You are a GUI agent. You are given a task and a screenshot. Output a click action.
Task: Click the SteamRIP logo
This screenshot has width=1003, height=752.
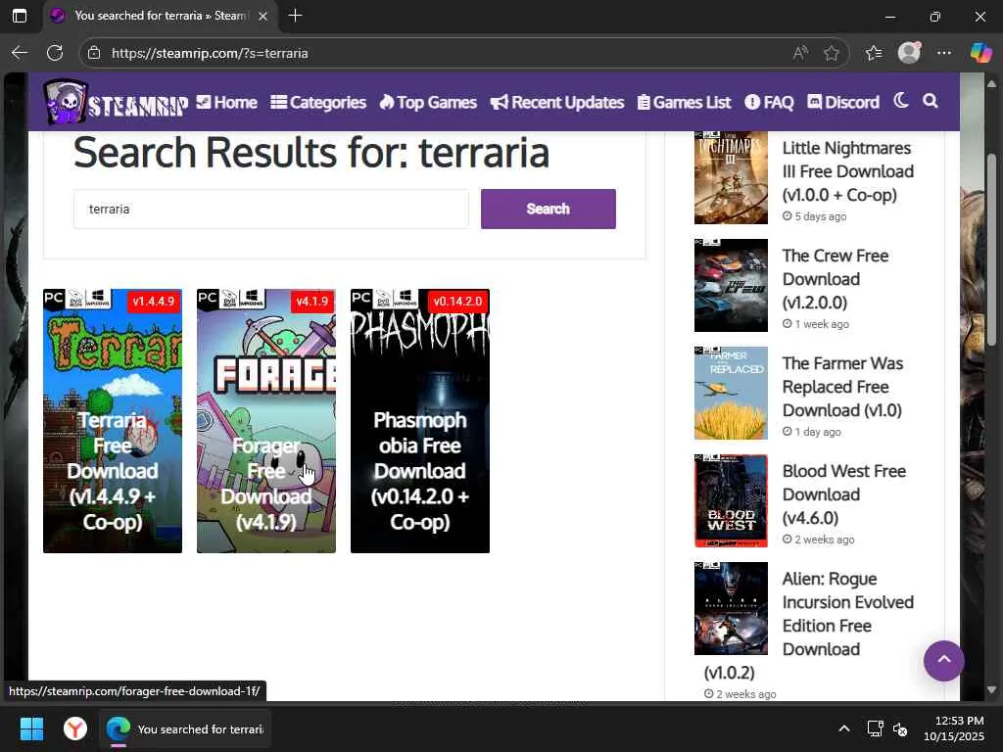(x=116, y=102)
